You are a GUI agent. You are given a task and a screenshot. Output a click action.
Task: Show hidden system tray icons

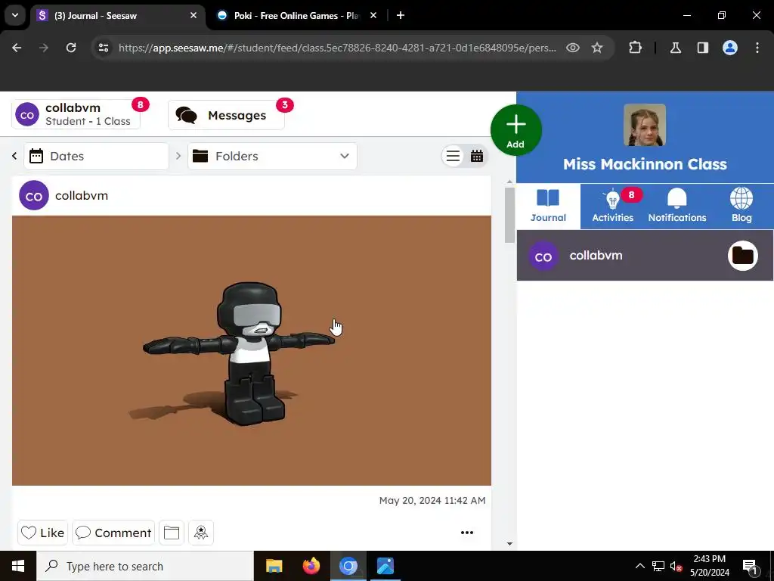pyautogui.click(x=639, y=566)
